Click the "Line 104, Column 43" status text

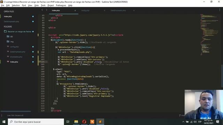[x=15, y=116]
